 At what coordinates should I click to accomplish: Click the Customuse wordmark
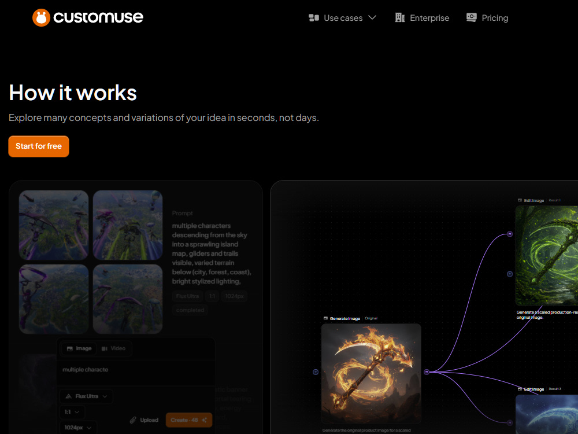(x=98, y=17)
